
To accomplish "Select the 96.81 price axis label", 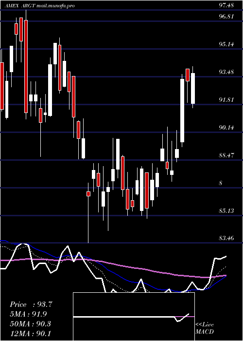I will (226, 16).
